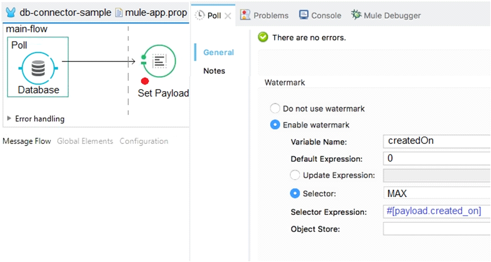Open the Selector MAX dropdown

(x=437, y=193)
